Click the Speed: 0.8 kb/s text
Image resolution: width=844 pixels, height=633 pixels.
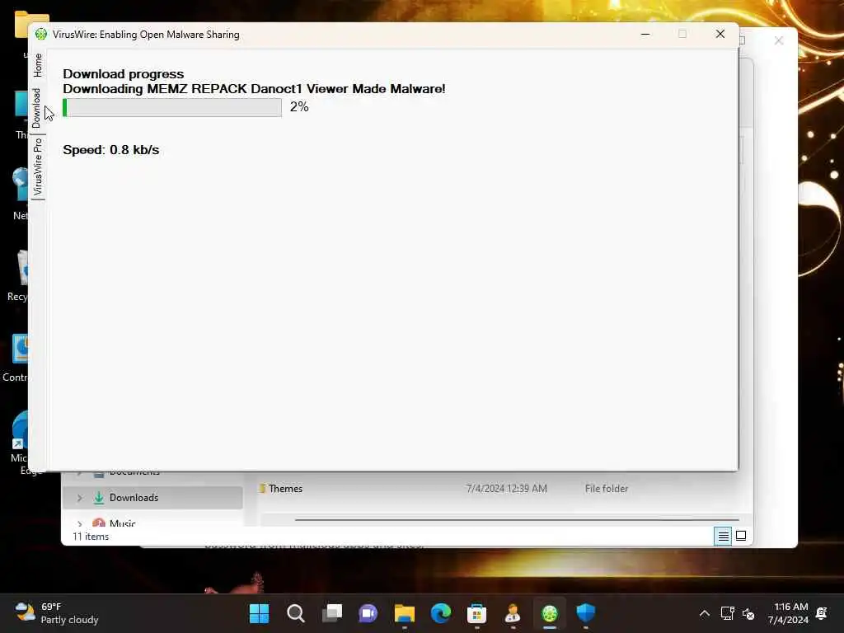[x=111, y=150]
